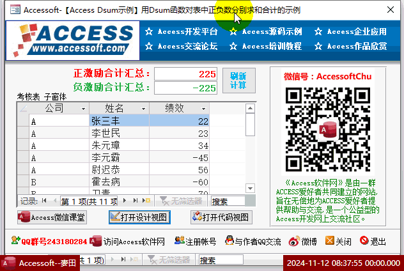Click the Access微信课堂 button

(52, 217)
